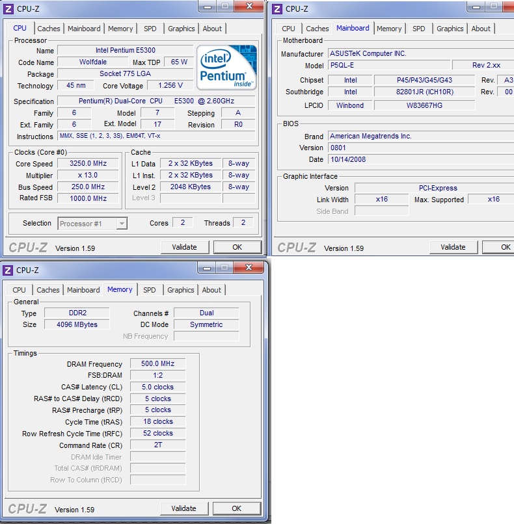Click the Intel Pentium inside logo
This screenshot has width=514, height=524.
click(x=226, y=68)
